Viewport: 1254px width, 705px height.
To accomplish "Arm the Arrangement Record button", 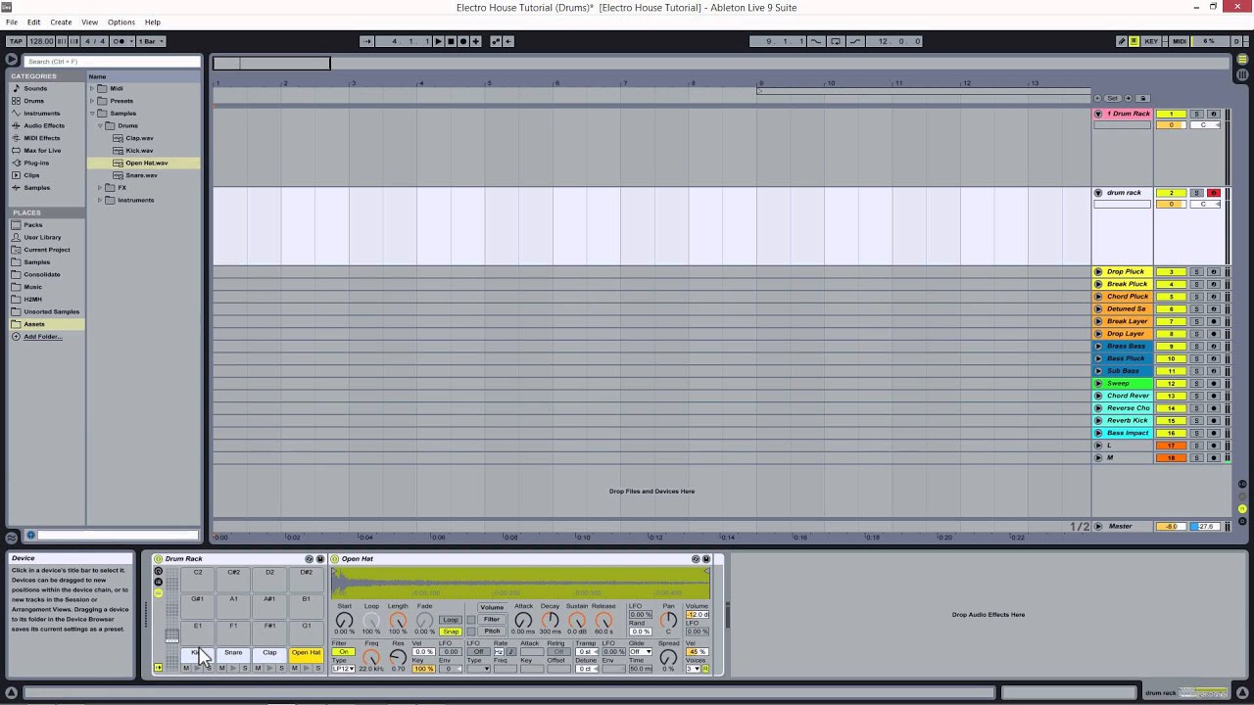I will 463,41.
